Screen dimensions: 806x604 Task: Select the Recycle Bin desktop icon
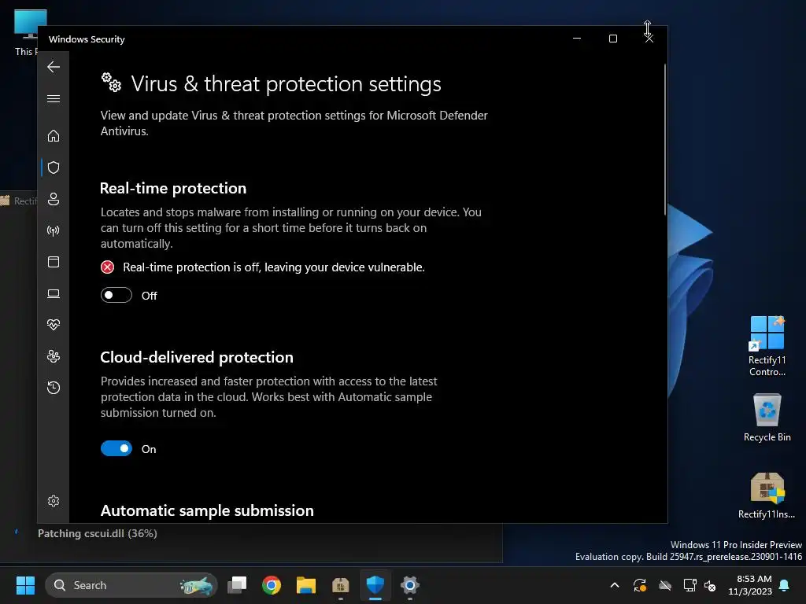767,418
